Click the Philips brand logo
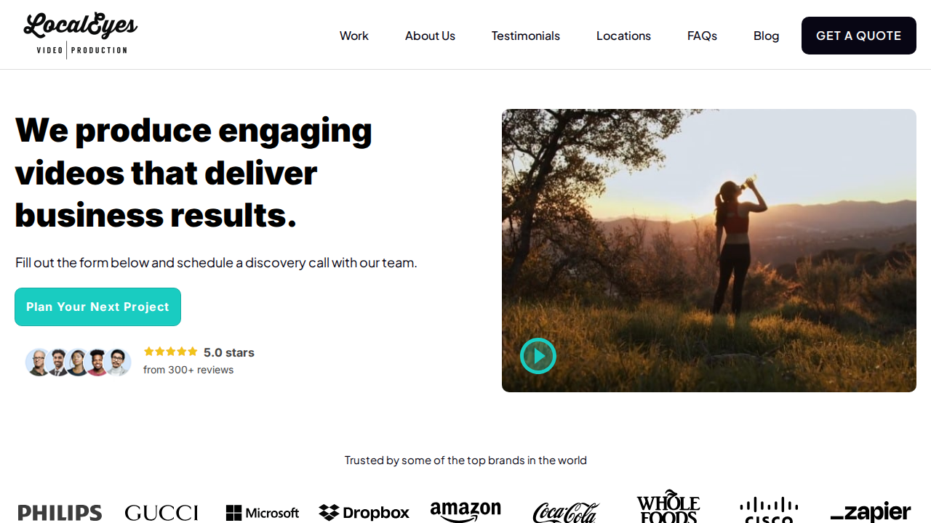 click(x=60, y=513)
